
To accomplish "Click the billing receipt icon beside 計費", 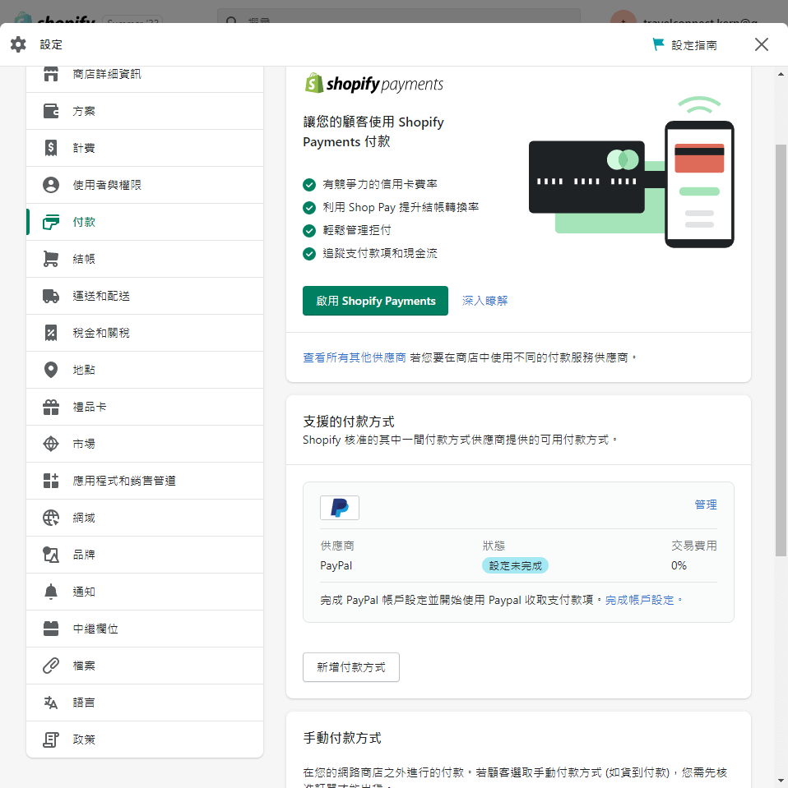I will 51,148.
